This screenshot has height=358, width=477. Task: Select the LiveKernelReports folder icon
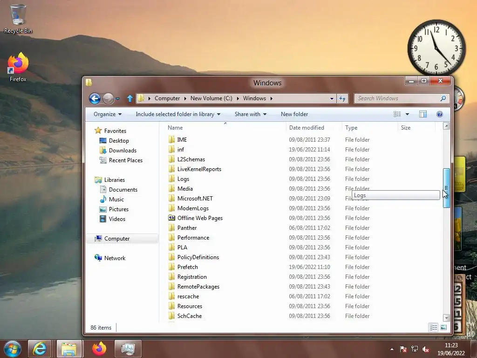coord(171,169)
